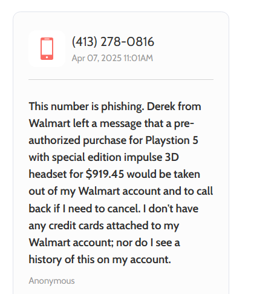Click 'Walmart account;' near the comment's end
This screenshot has width=254, height=294.
(x=71, y=243)
